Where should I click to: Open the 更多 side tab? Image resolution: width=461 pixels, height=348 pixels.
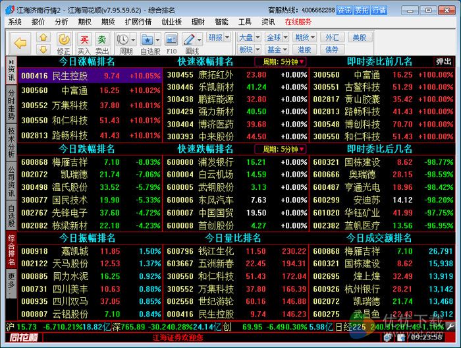(x=11, y=283)
